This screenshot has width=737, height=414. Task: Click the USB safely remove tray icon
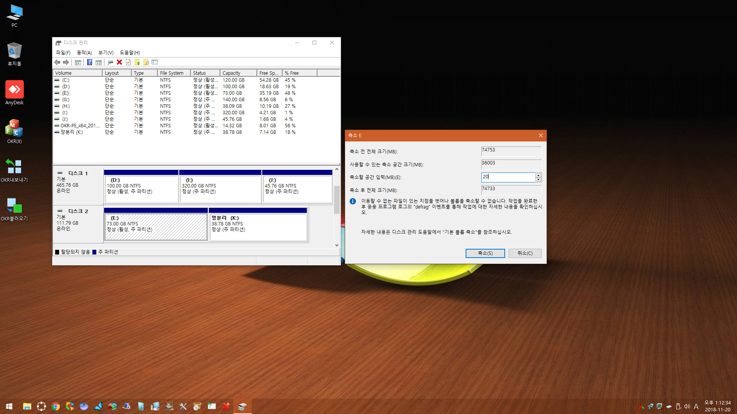point(678,406)
